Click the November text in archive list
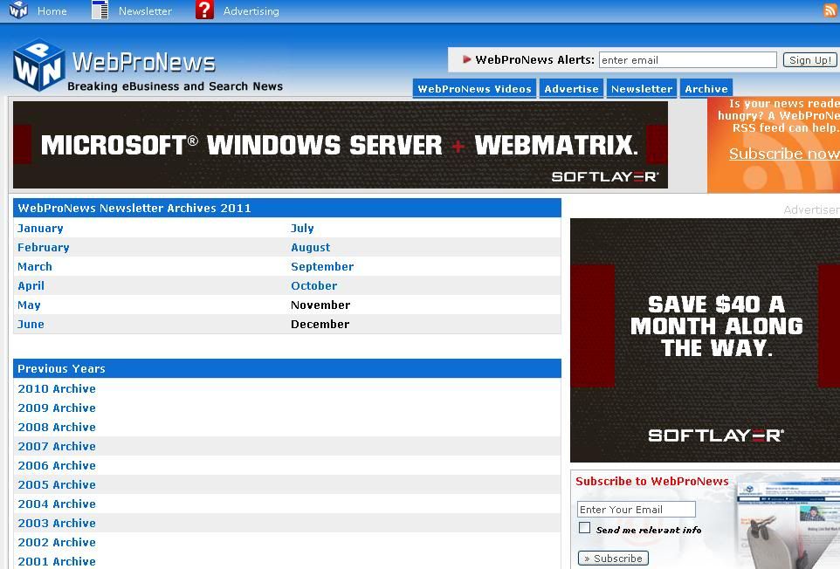This screenshot has height=569, width=840. tap(320, 305)
